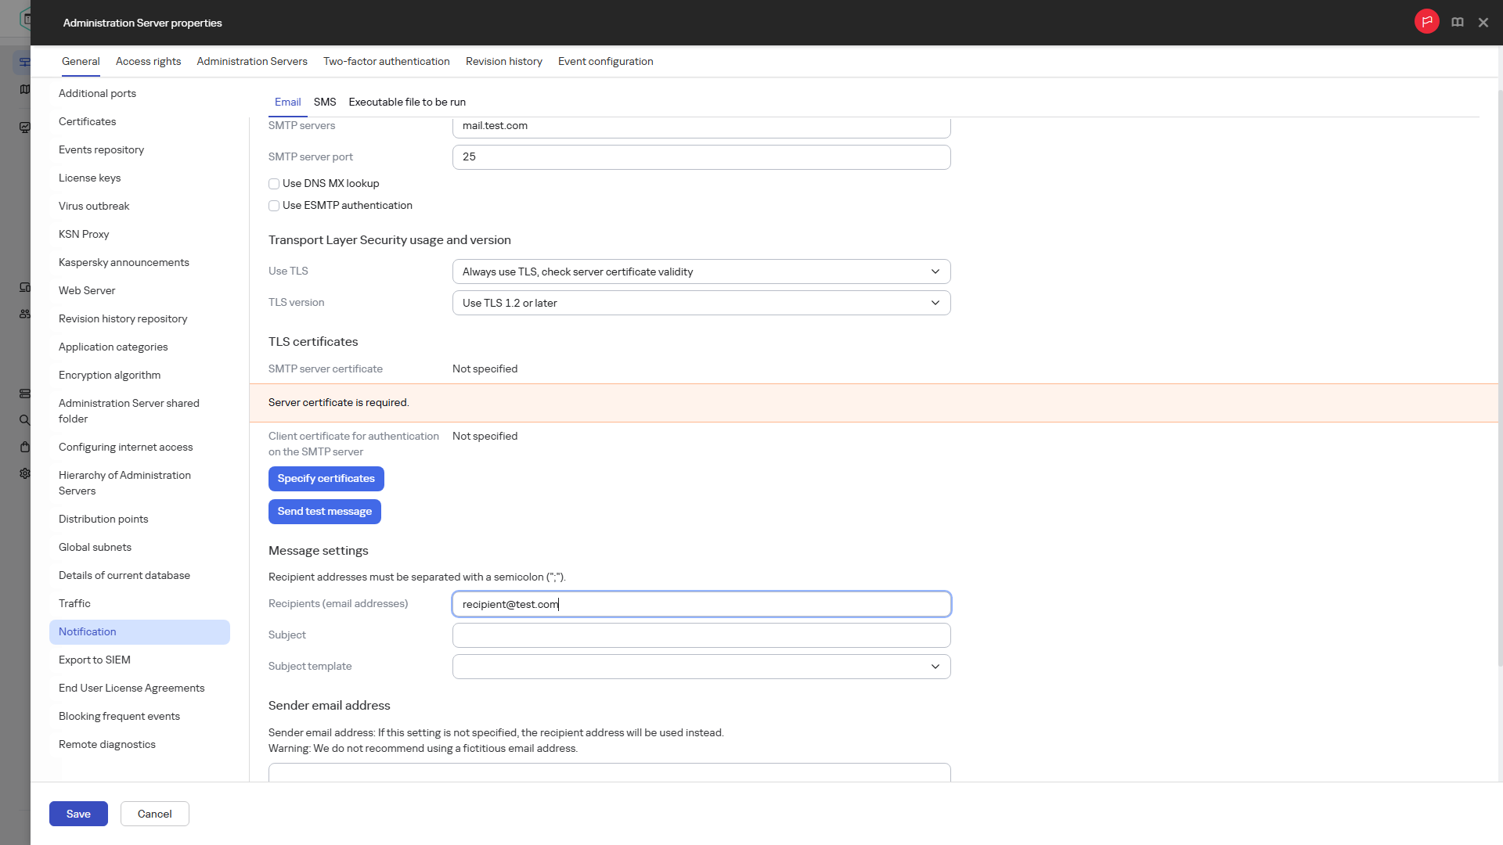Open the help book icon

tap(1458, 23)
